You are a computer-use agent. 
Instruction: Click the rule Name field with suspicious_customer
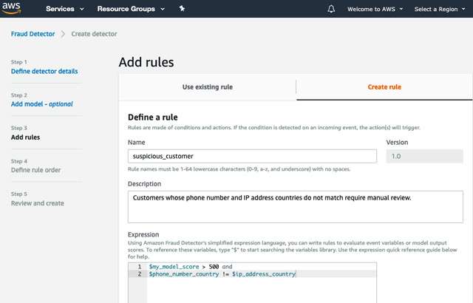point(252,156)
